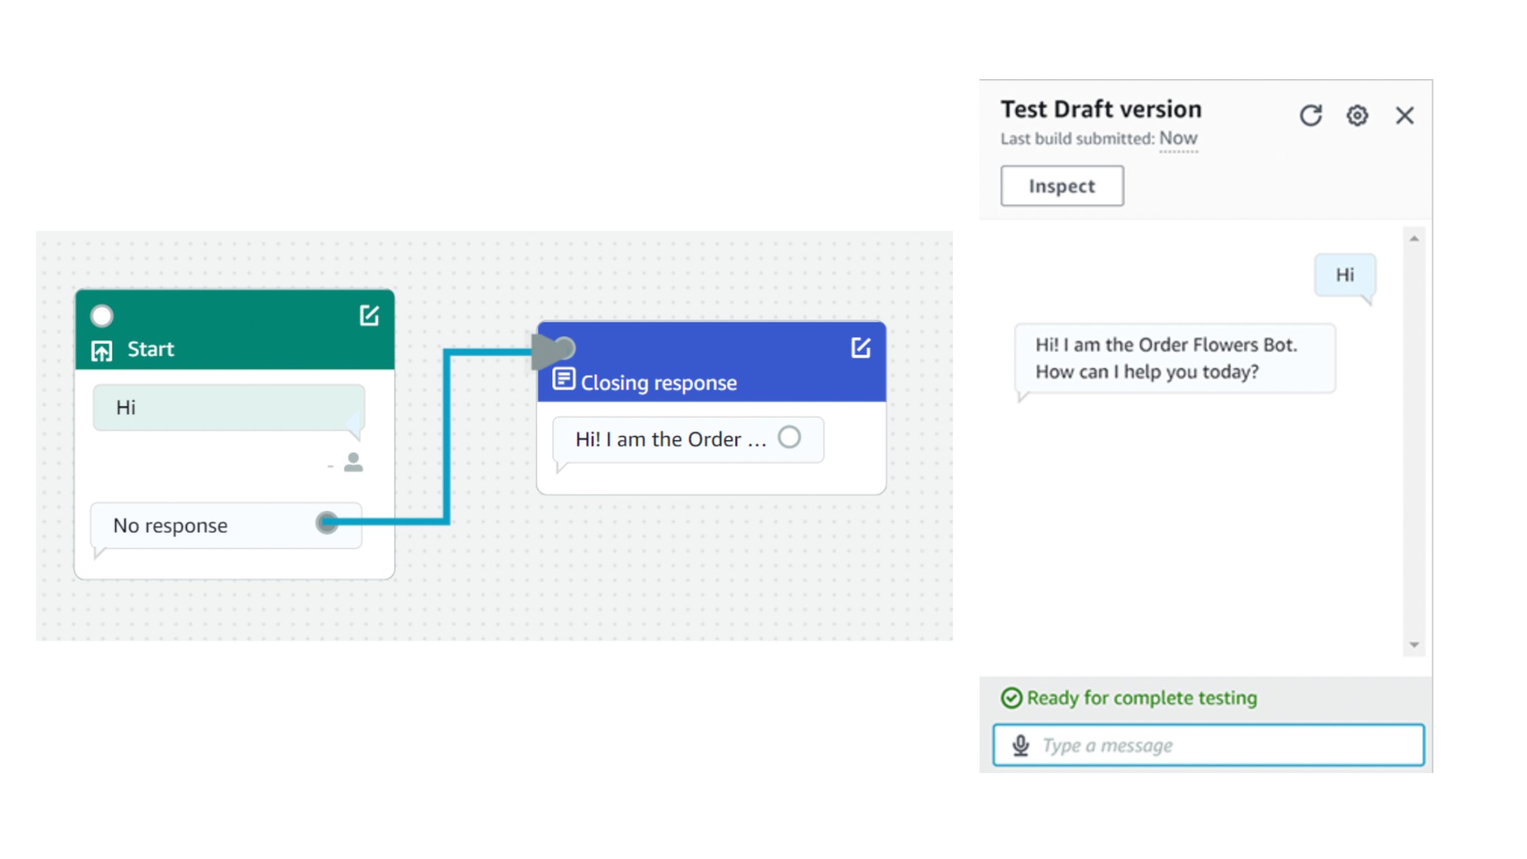This screenshot has height=859, width=1527.
Task: Click the Closing response input connector
Action: 565,348
